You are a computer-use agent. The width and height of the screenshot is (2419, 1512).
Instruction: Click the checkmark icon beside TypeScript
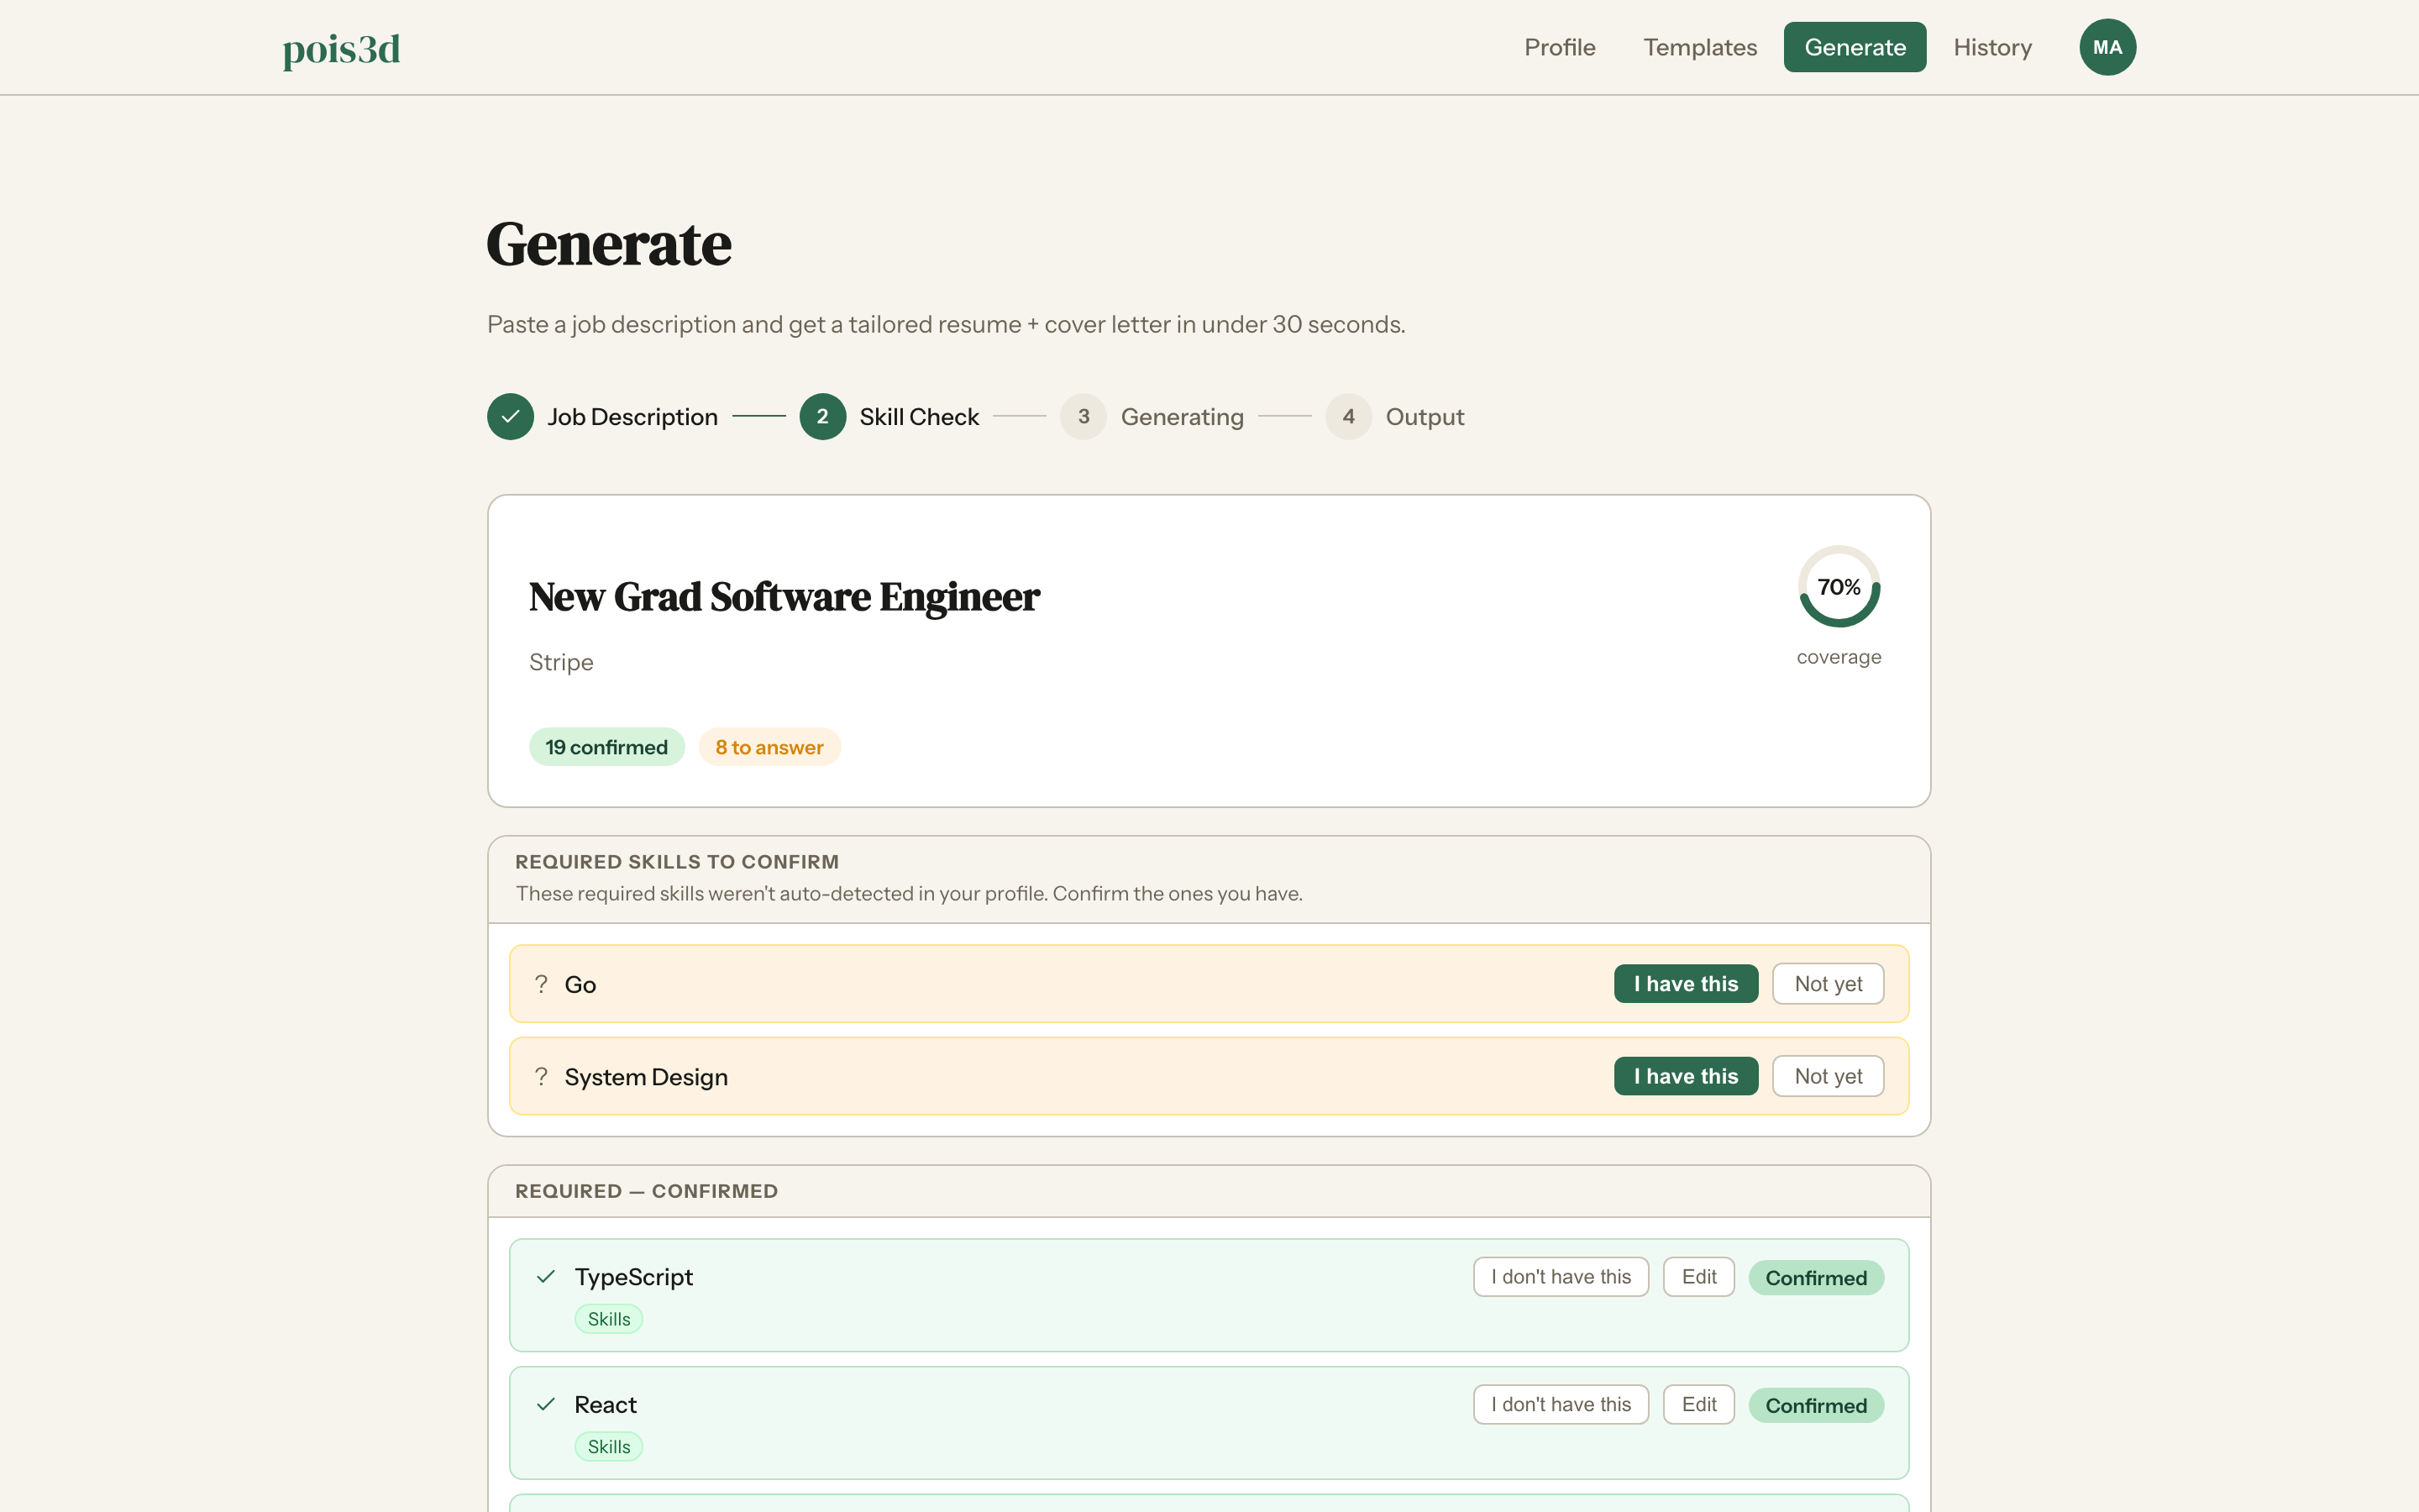tap(546, 1276)
